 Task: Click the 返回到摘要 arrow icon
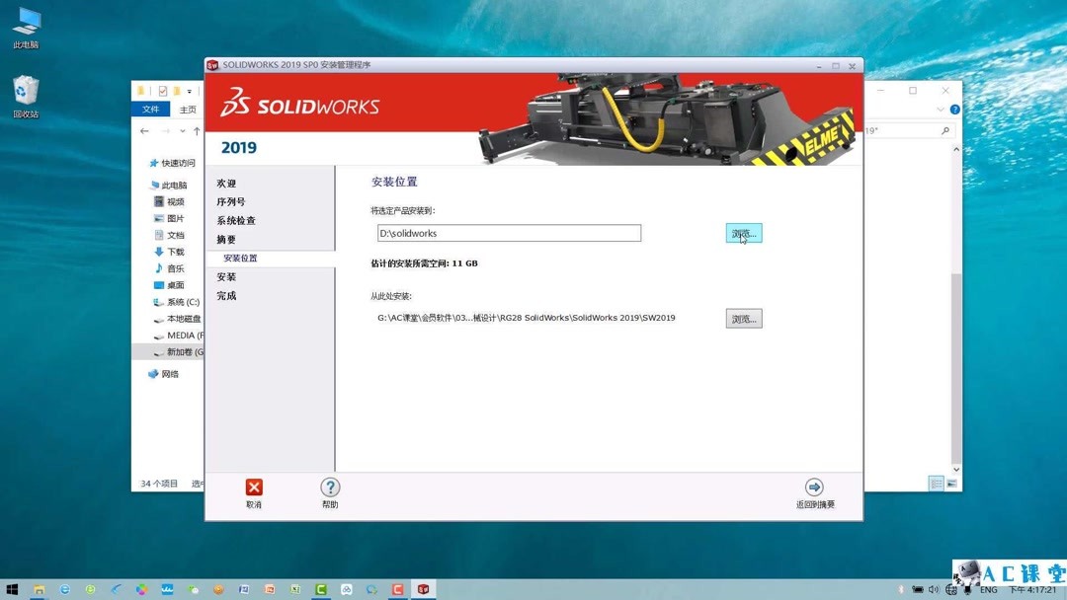coord(814,487)
